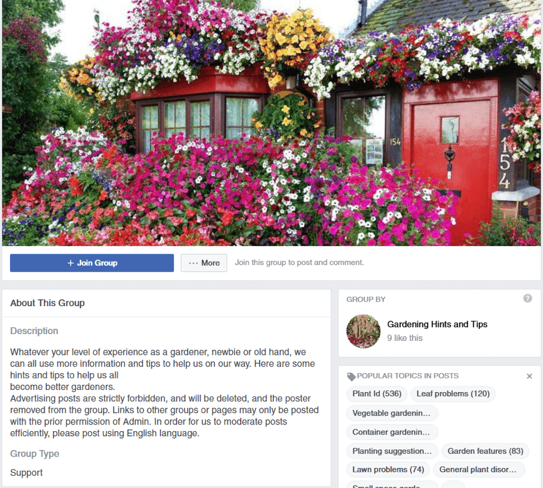Select the General plant disorders topic tag
This screenshot has width=543, height=488.
click(479, 470)
